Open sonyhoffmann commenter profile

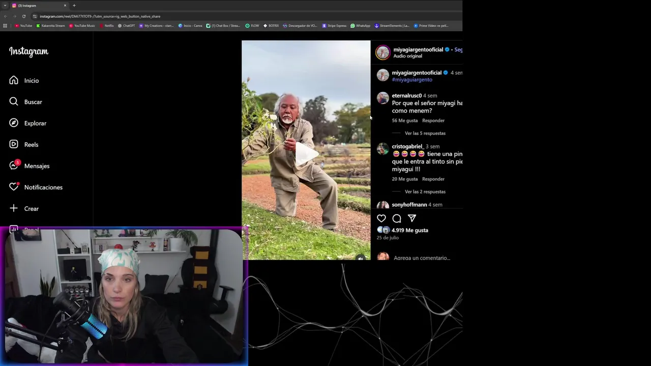click(x=409, y=204)
